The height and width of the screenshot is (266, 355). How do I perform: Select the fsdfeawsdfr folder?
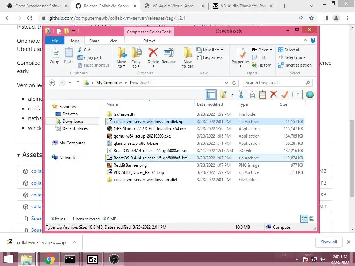(x=124, y=114)
